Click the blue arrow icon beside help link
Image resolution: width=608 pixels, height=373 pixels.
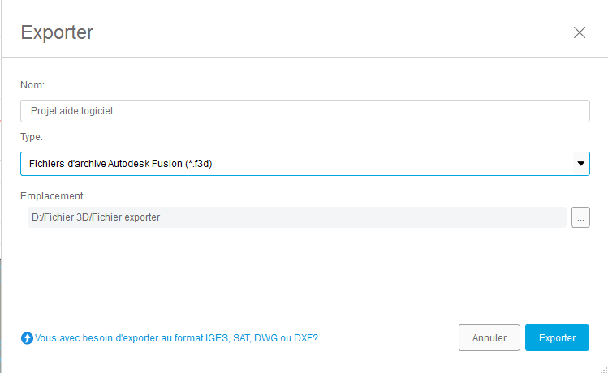tap(27, 337)
